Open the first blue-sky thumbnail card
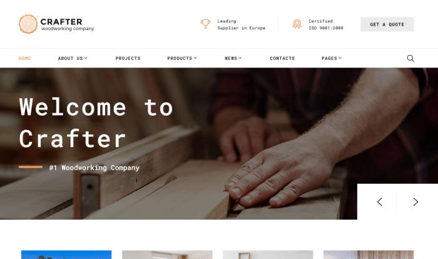This screenshot has width=438, height=259. pos(66,255)
